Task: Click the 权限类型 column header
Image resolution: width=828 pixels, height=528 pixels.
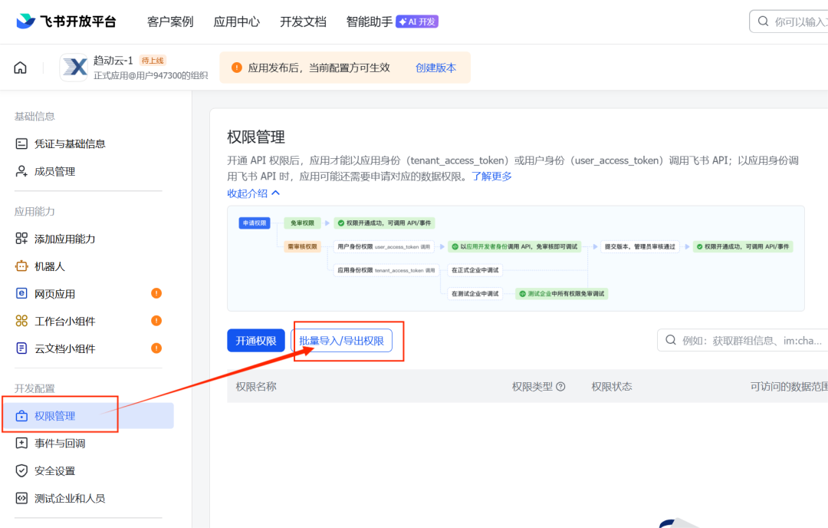Action: [x=532, y=386]
